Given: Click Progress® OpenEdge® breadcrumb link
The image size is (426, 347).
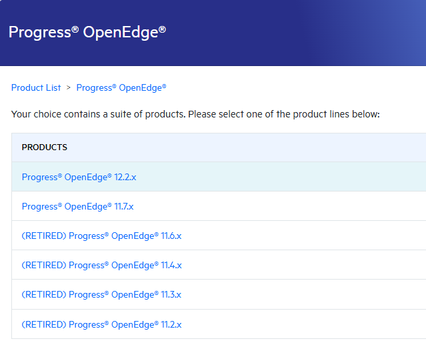Looking at the screenshot, I should 121,88.
